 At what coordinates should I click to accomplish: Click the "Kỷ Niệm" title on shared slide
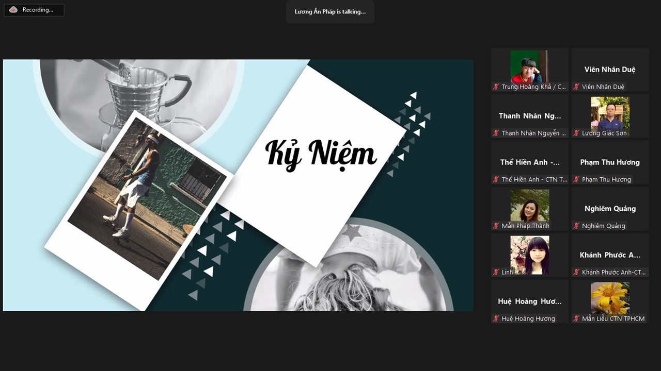point(321,154)
